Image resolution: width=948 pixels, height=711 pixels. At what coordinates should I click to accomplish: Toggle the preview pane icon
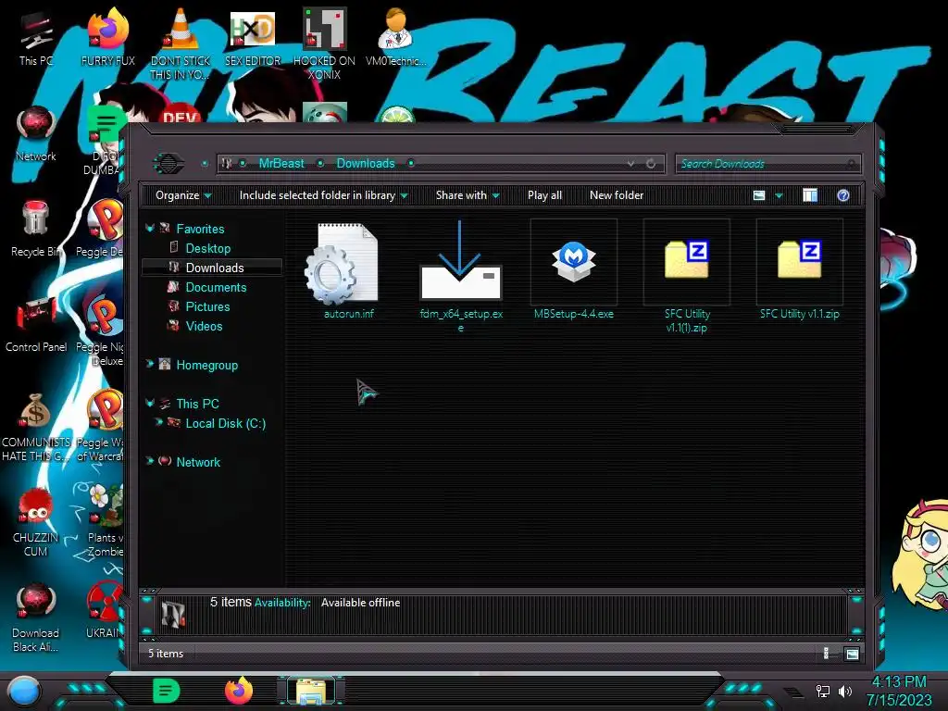coord(809,195)
